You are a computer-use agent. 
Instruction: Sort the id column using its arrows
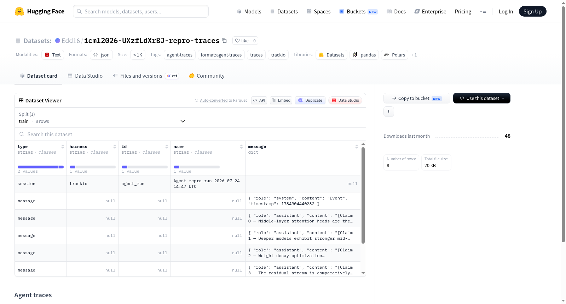tap(167, 147)
